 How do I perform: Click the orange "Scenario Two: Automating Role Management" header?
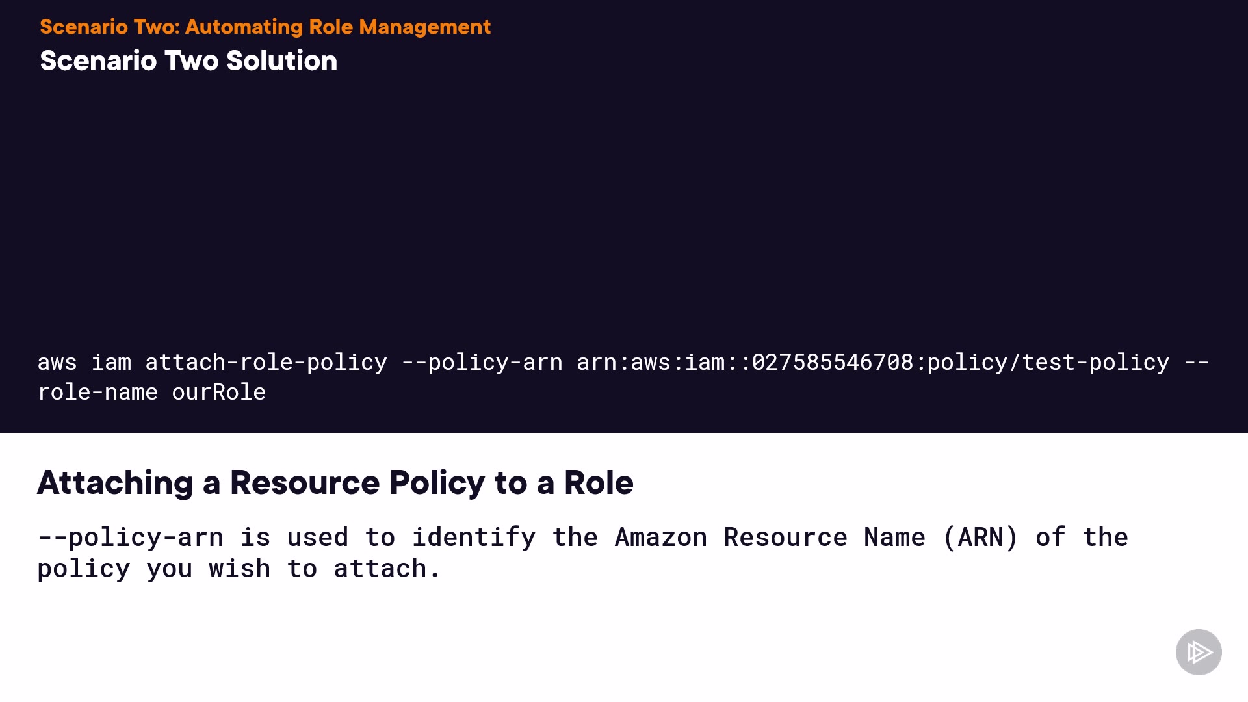[x=265, y=27]
